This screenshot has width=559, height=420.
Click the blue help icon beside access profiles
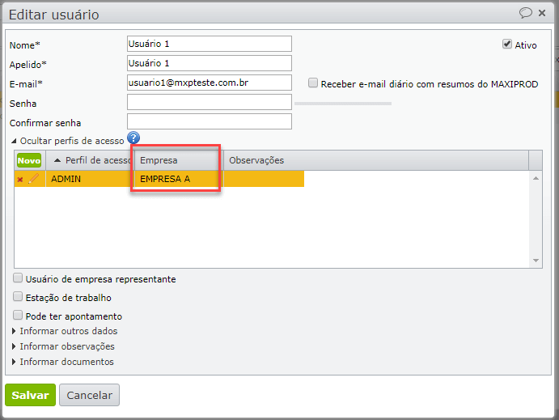pos(134,138)
